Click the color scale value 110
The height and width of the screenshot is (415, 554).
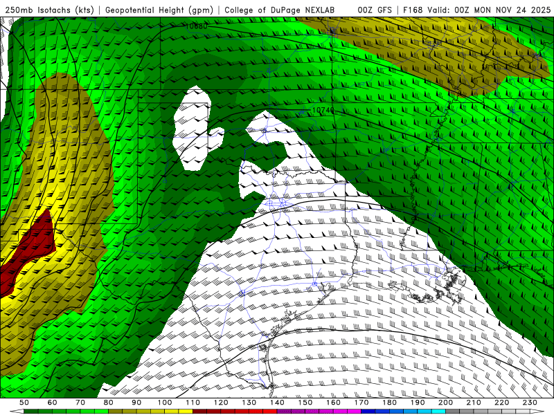(193, 403)
